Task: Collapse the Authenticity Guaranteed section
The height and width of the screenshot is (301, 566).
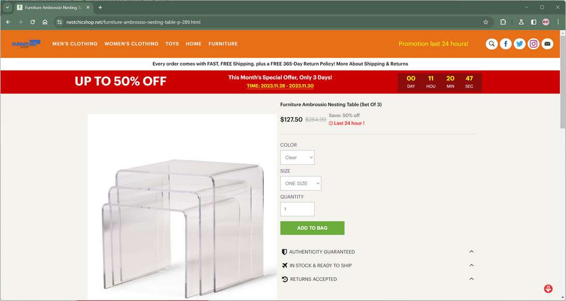Action: (471, 251)
